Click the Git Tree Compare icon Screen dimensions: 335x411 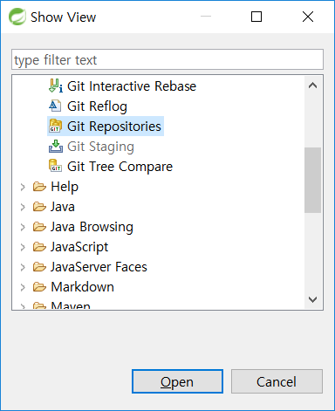55,166
